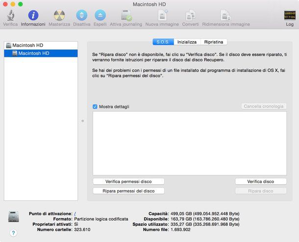This screenshot has width=299, height=242.
Task: Click the greyed-out Ripara disco button
Action: click(261, 191)
